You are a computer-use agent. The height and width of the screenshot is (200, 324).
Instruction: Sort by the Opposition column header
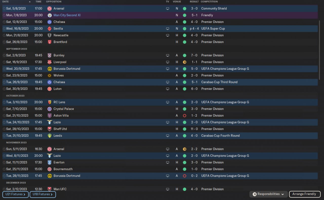tap(54, 2)
